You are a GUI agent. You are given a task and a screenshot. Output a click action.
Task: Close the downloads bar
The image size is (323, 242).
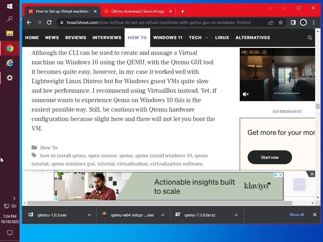point(314,215)
